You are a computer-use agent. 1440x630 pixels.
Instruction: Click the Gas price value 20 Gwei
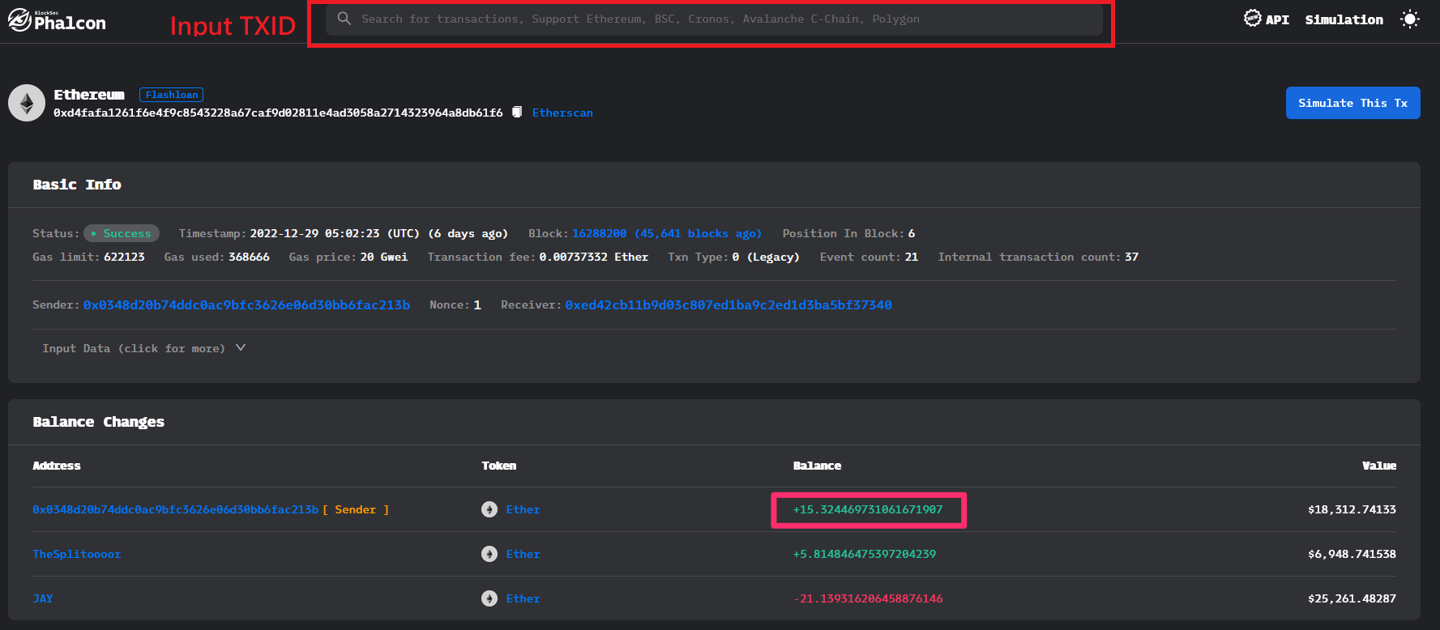coord(384,257)
